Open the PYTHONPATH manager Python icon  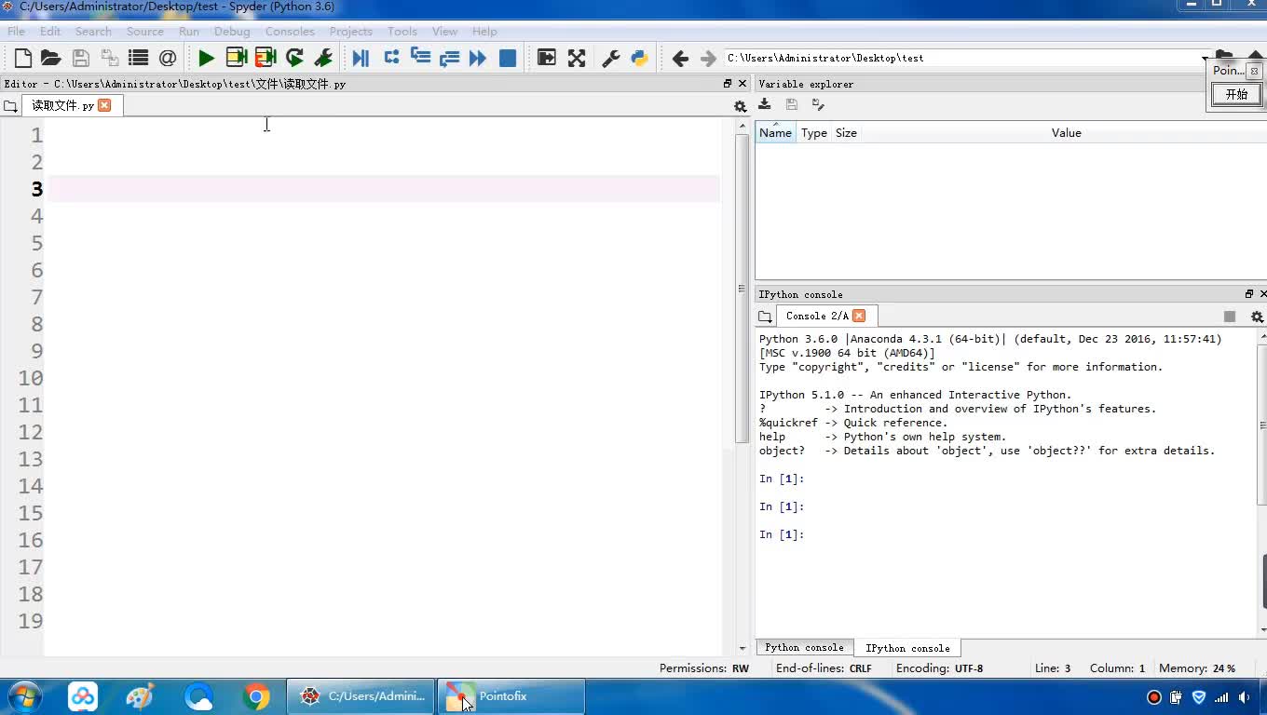click(639, 58)
